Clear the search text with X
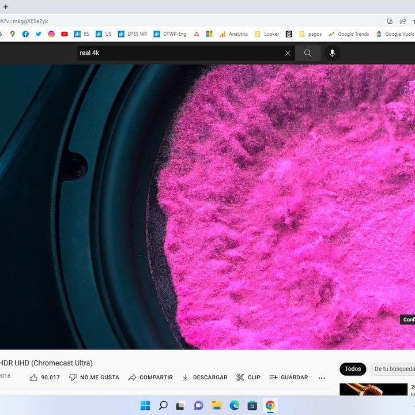Viewport: 415px width, 415px height. 288,53
